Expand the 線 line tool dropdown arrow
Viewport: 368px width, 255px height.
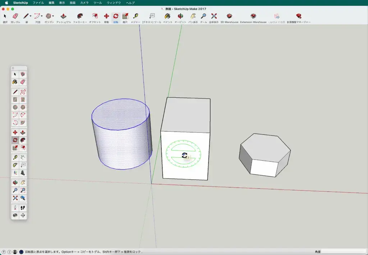click(x=31, y=16)
